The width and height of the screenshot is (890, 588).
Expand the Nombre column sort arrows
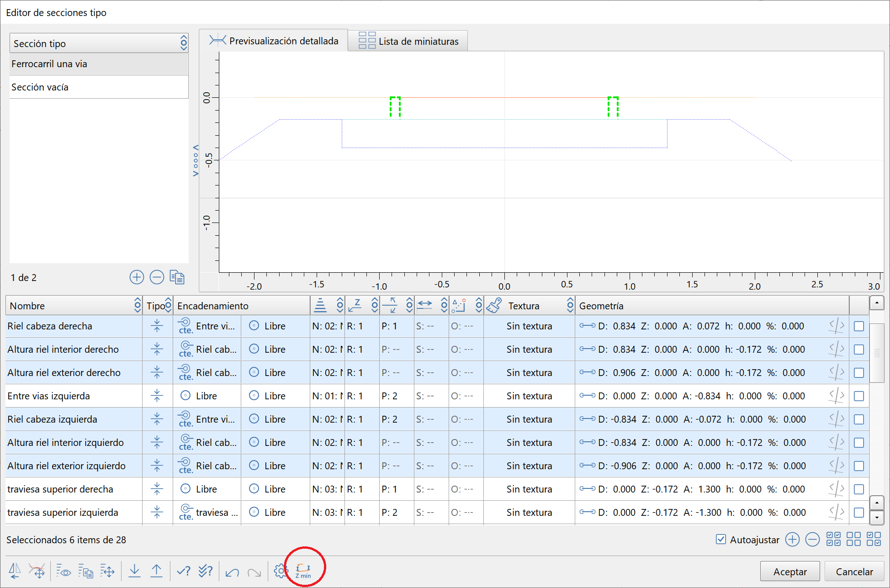pos(137,306)
